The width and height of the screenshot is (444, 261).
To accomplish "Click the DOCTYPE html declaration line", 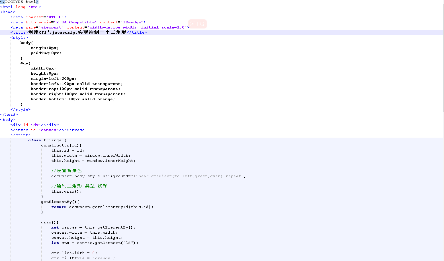I will pos(19,2).
